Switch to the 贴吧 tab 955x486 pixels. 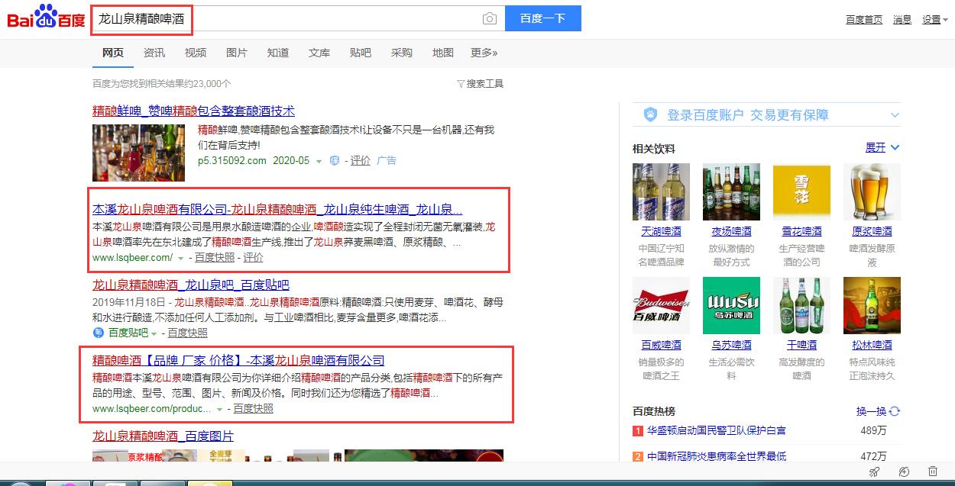pyautogui.click(x=361, y=53)
